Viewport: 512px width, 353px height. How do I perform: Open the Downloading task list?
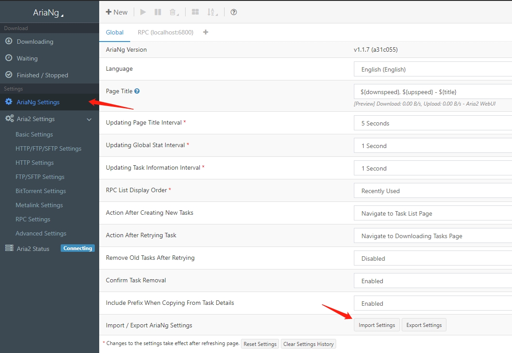pyautogui.click(x=35, y=42)
